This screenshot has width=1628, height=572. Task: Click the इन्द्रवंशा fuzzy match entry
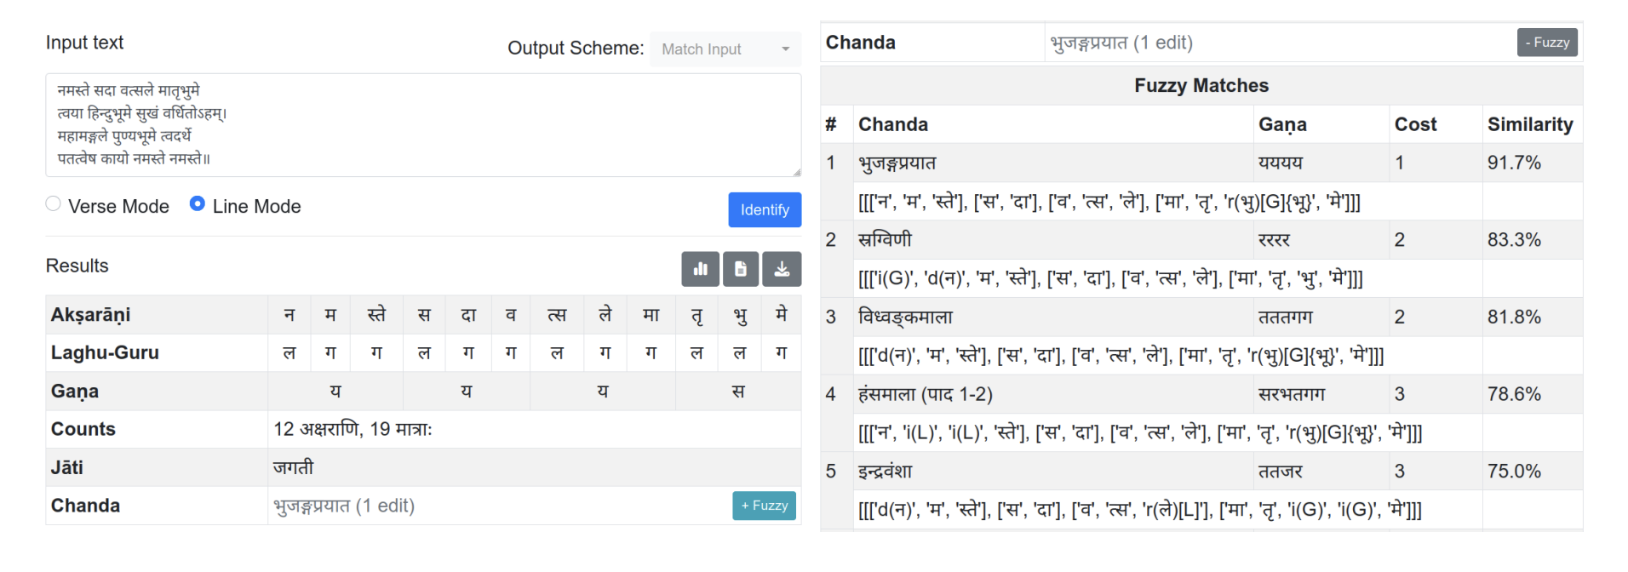click(886, 472)
